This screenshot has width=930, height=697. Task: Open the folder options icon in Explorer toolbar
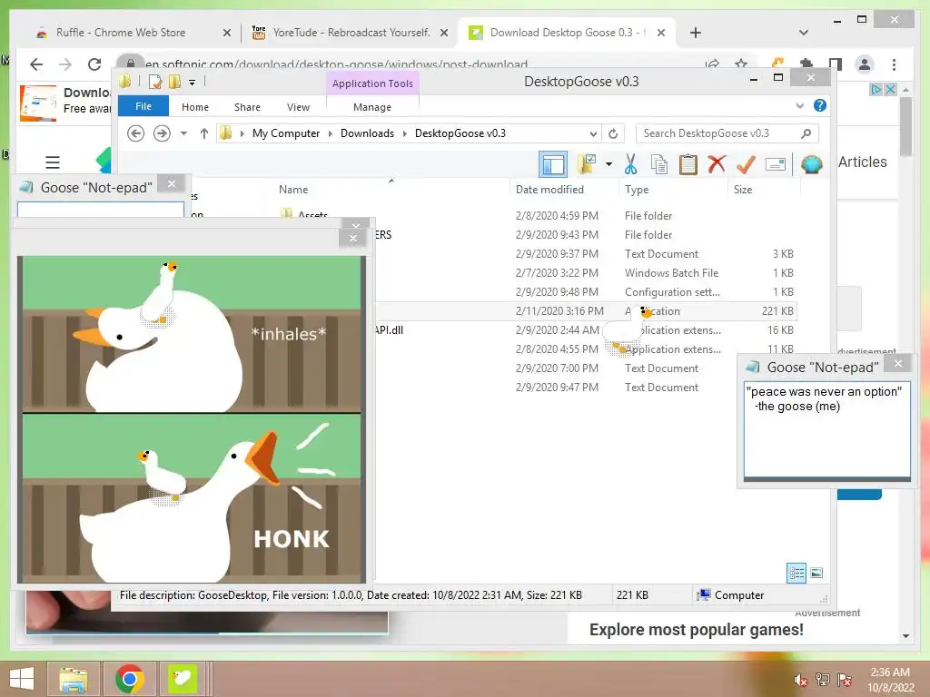[x=588, y=164]
